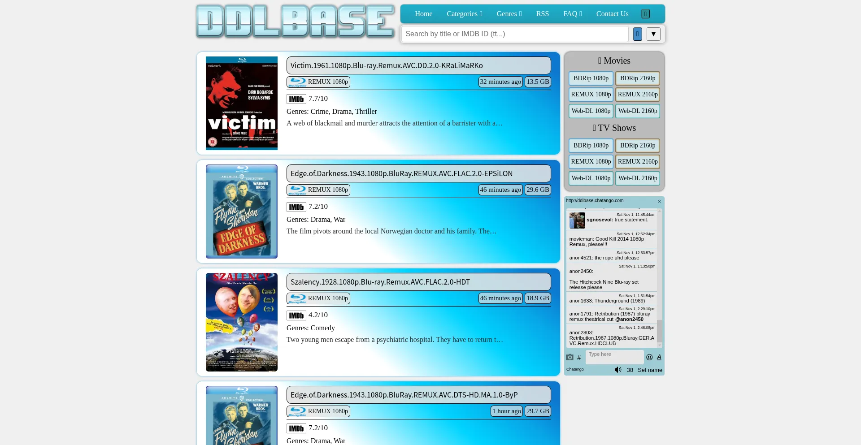
Task: Toggle the dark mode button in navbar
Action: point(645,14)
